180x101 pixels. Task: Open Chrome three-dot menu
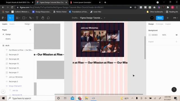coord(177,7)
